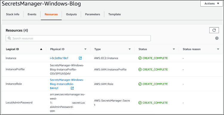Switch to the Stack info tab

pyautogui.click(x=13, y=14)
